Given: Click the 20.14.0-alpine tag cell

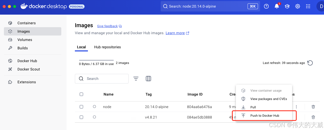Looking at the screenshot, I should coord(157,107).
